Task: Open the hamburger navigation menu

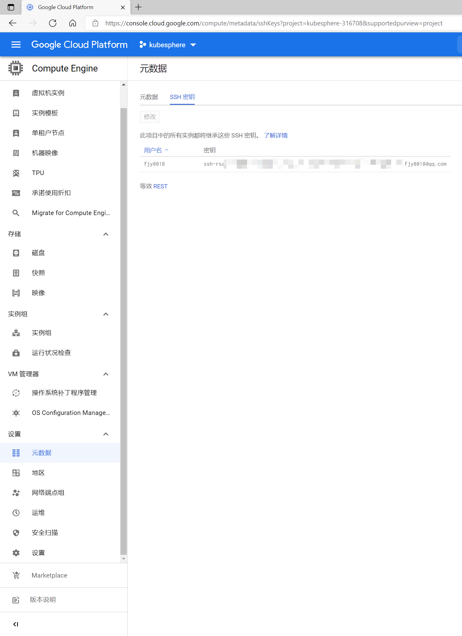Action: pyautogui.click(x=16, y=45)
